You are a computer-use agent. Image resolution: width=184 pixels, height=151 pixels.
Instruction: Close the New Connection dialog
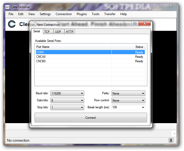pos(144,23)
